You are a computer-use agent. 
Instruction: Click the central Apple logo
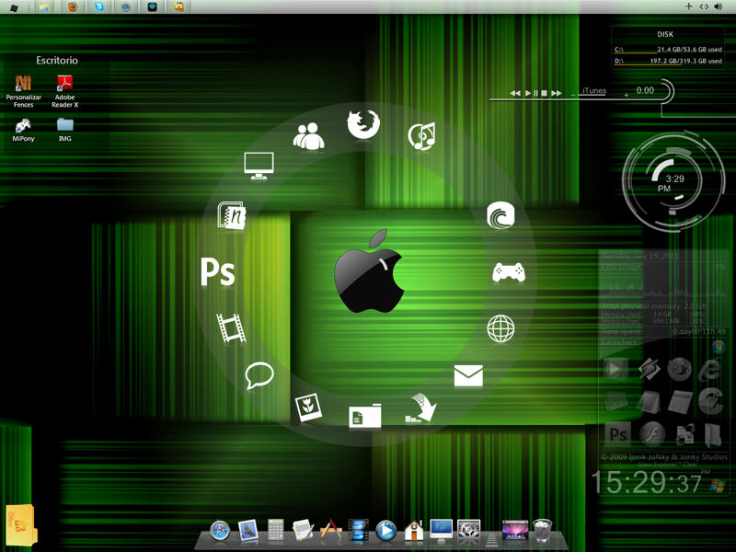click(x=369, y=271)
